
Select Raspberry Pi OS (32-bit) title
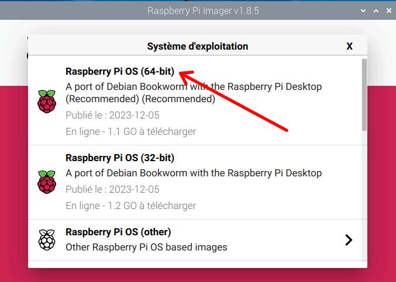coord(120,158)
